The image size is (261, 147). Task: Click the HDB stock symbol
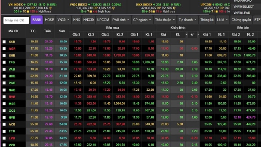click(x=12, y=76)
